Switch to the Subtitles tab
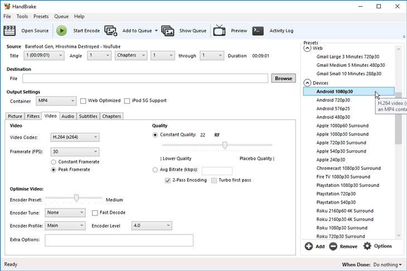 pyautogui.click(x=88, y=116)
